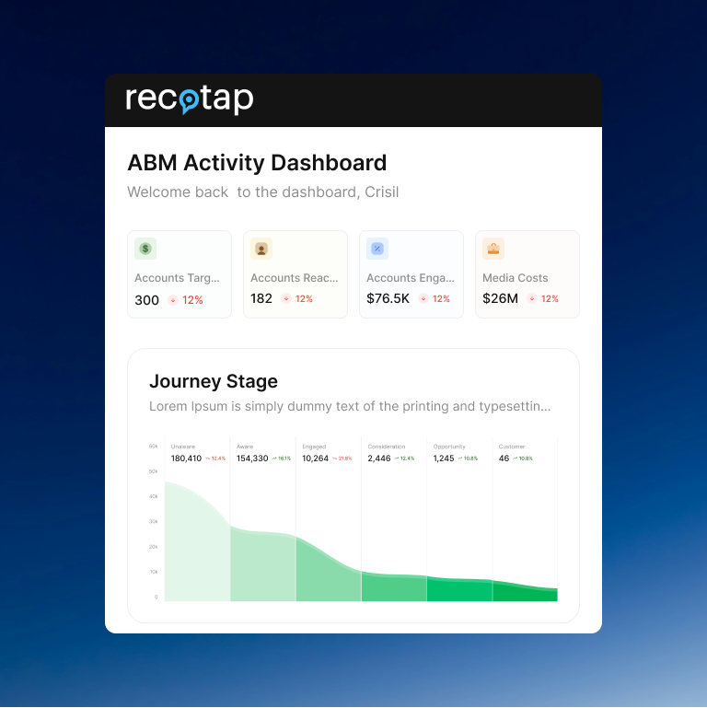Click the green 16.1% change beside 154,330
This screenshot has height=708, width=707.
pyautogui.click(x=282, y=458)
